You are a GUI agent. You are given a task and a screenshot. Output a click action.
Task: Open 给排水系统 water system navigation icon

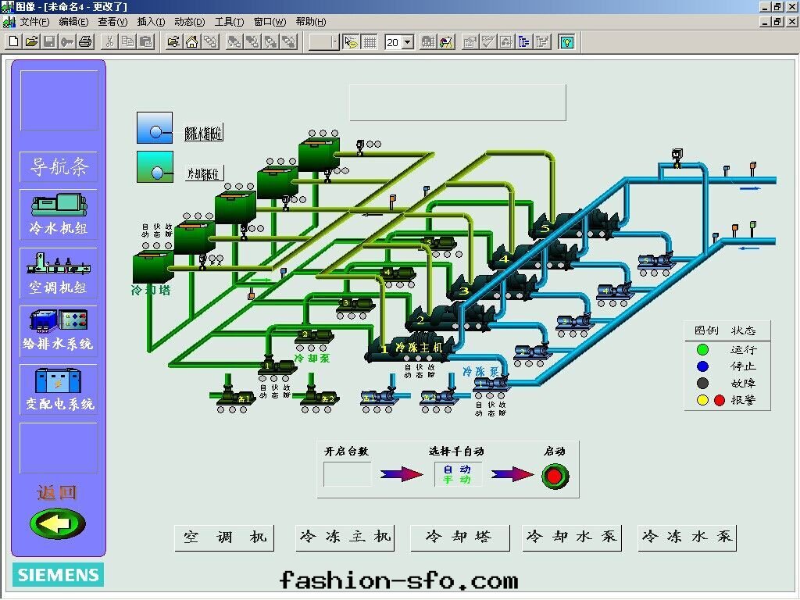tap(59, 328)
